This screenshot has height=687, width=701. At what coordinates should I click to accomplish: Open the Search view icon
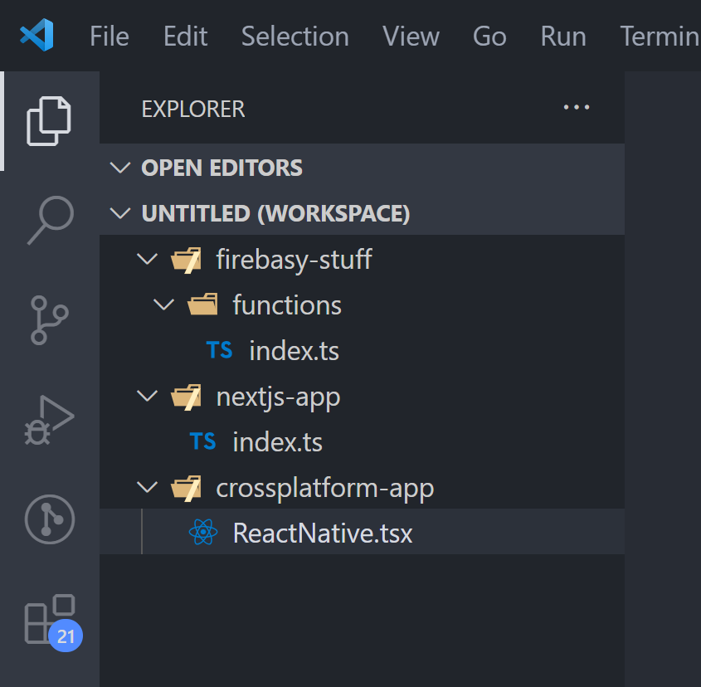tap(50, 220)
